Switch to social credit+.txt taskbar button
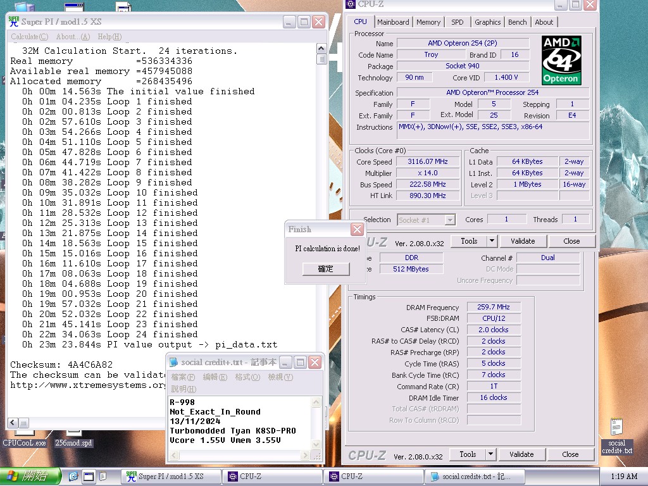 tap(475, 477)
